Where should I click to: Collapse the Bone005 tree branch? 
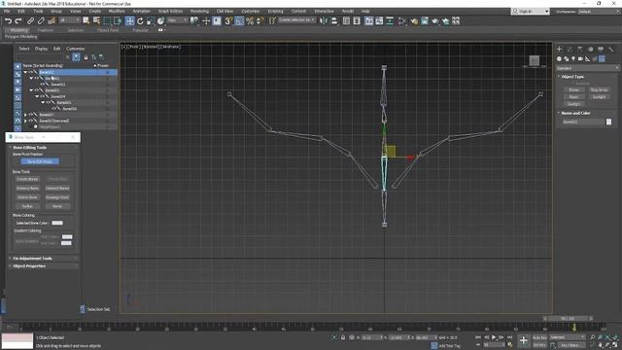coord(43,102)
